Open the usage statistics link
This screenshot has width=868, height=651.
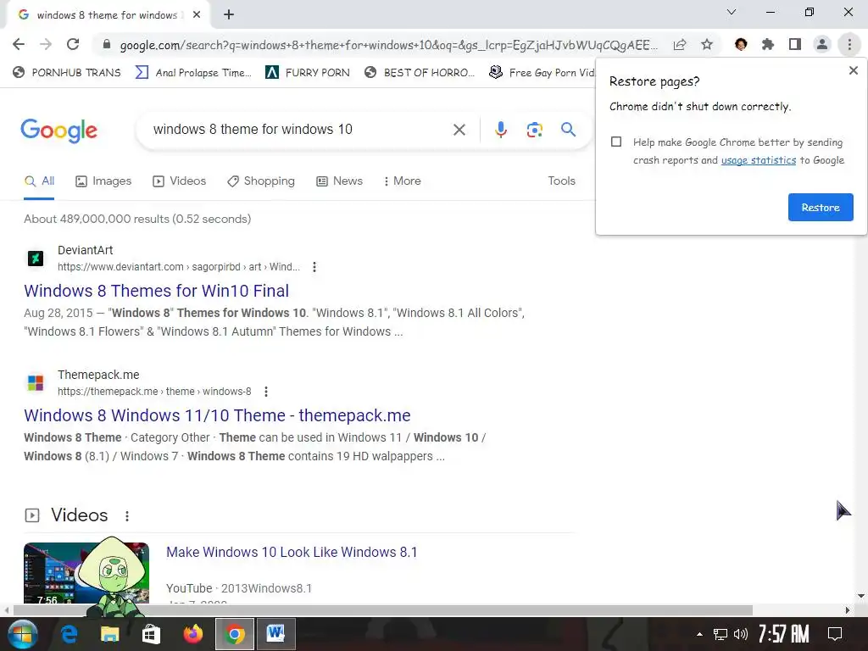click(759, 160)
